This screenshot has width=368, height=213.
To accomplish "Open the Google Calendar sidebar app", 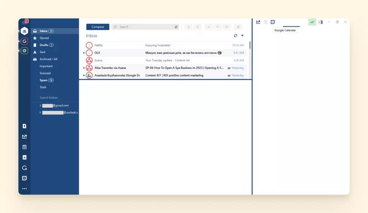I will [x=272, y=22].
